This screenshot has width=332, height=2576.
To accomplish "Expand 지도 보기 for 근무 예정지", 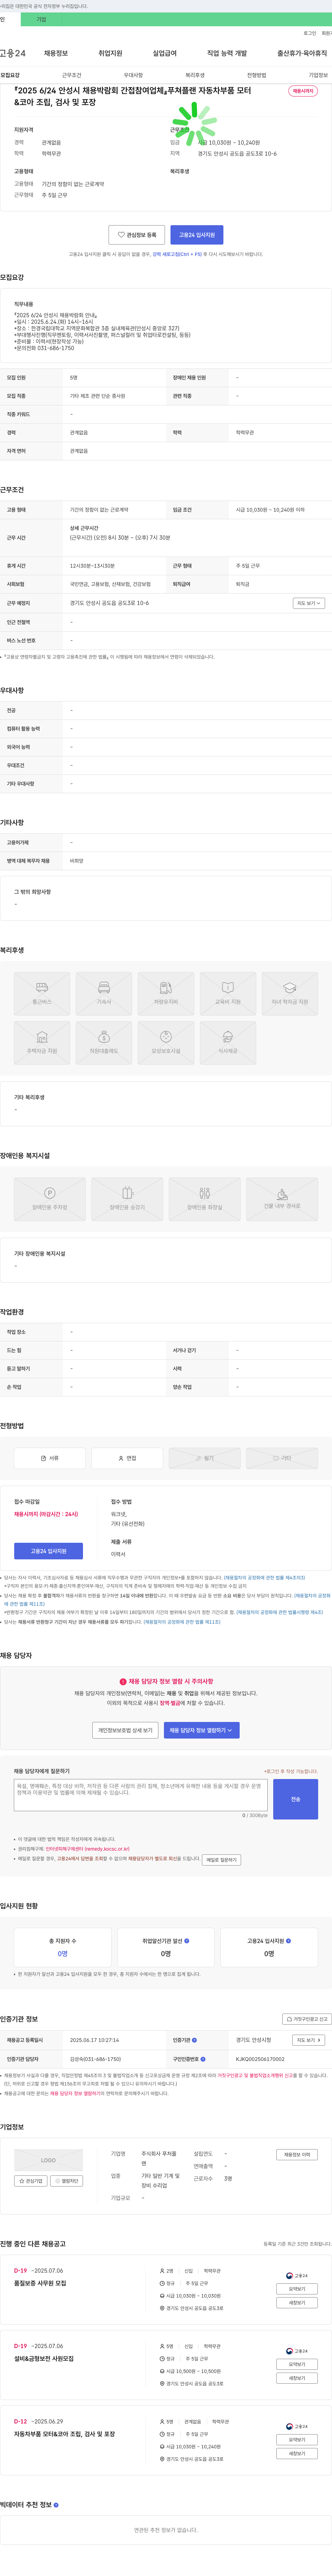I will click(x=308, y=603).
